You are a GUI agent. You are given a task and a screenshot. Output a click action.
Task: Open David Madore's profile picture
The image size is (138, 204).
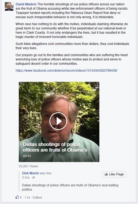[9, 6]
